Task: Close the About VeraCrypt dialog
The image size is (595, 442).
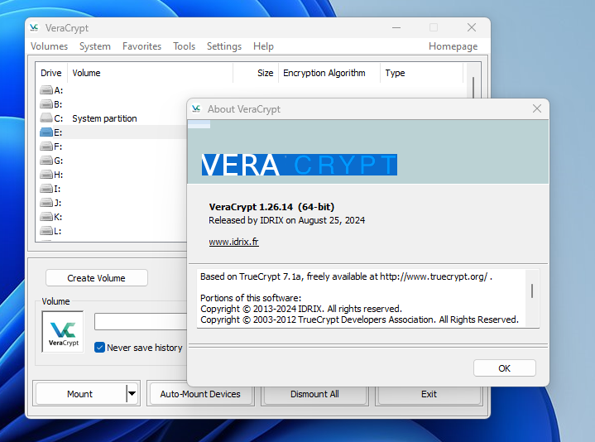Action: click(537, 108)
